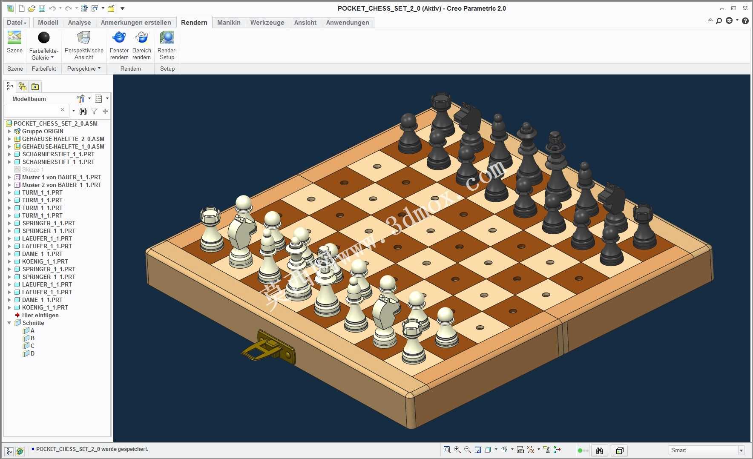753x459 pixels.
Task: Open the Farbeffekte-Galerie sphere icon
Action: [x=44, y=38]
